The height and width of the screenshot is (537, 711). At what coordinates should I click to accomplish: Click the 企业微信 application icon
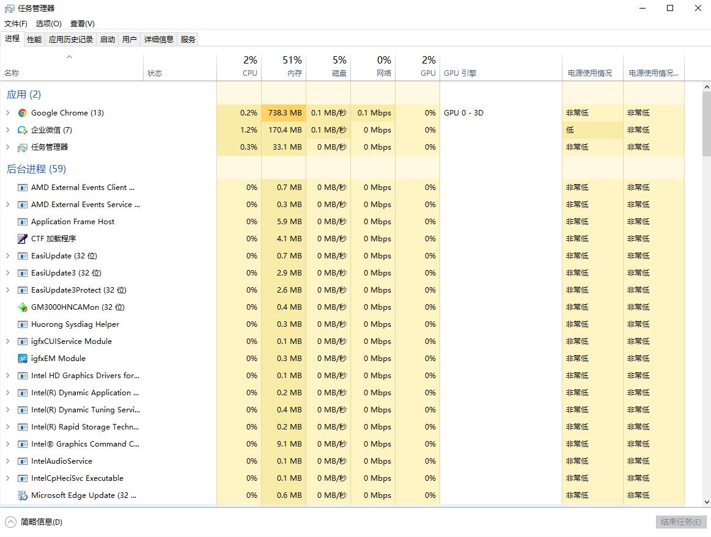21,130
